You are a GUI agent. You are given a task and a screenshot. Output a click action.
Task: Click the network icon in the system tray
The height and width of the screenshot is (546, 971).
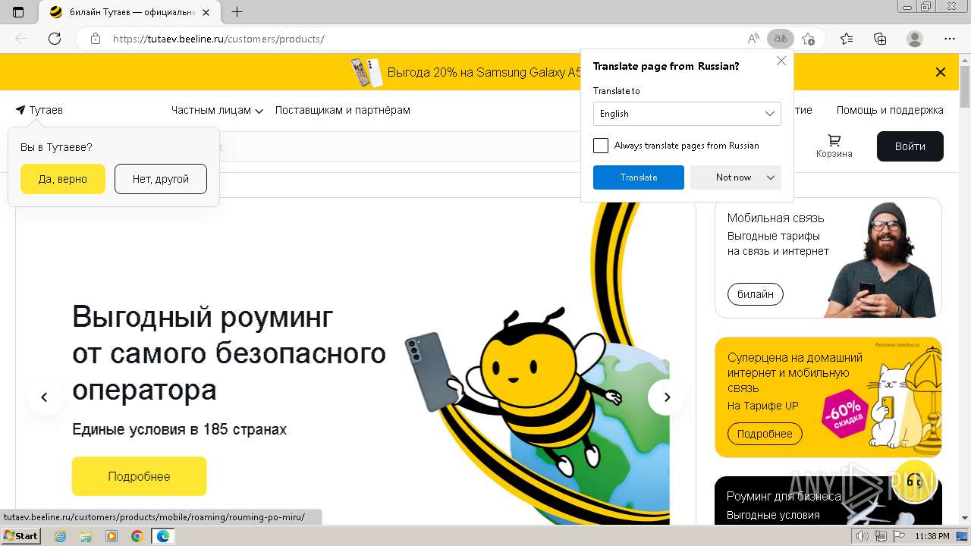[880, 536]
